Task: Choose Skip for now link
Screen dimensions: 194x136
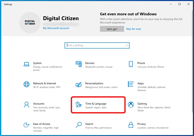Action: point(134,29)
